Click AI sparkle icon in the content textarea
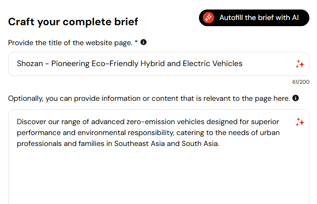317x204 pixels. click(300, 122)
